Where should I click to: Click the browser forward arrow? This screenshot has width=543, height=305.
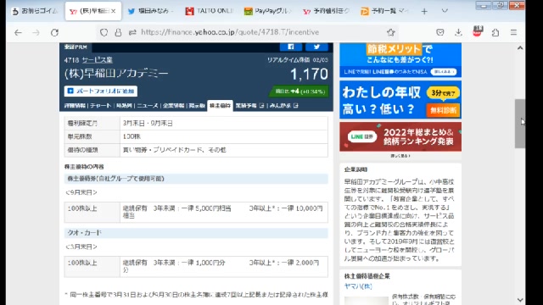[x=36, y=32]
